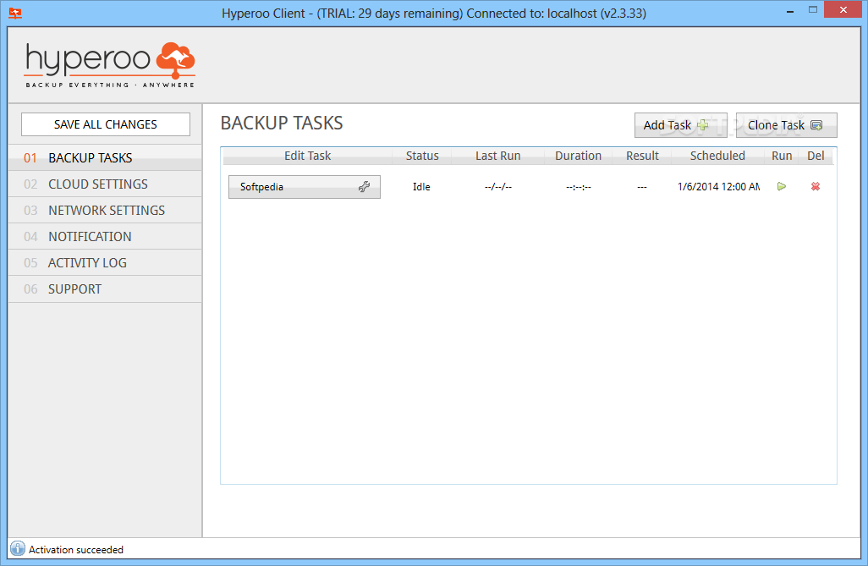This screenshot has width=868, height=566.
Task: Click the Activation succeeded status text
Action: point(76,549)
